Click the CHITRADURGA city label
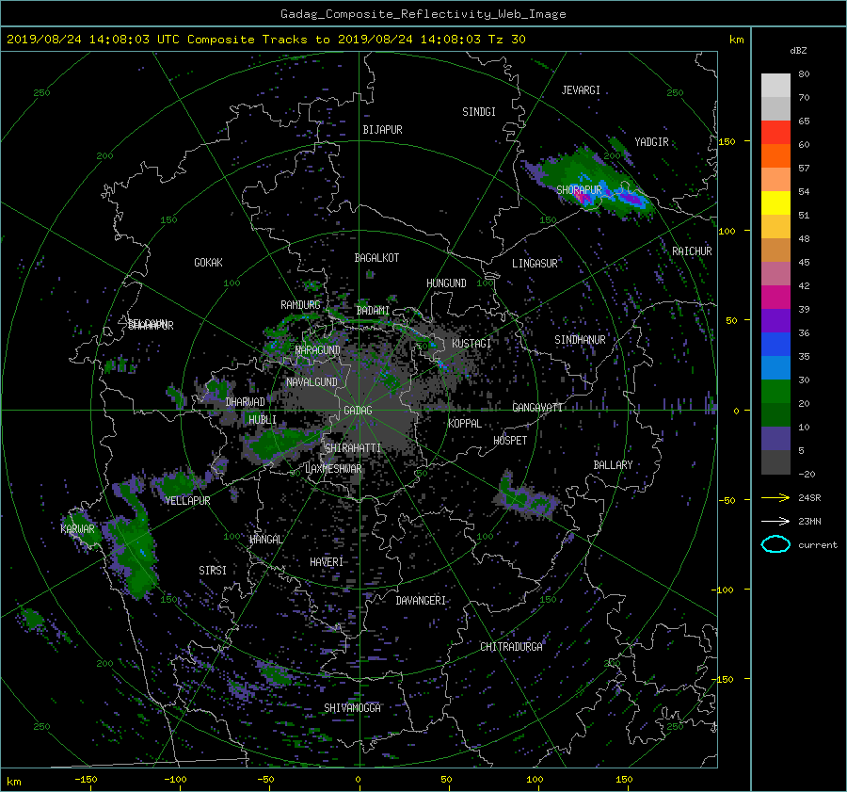Viewport: 847px width, 792px height. [x=511, y=647]
